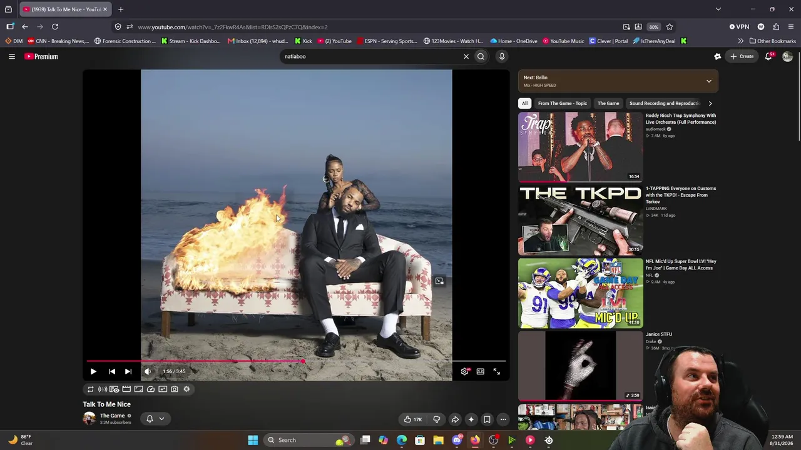
Task: Open THE TKPD Tarkov video thumbnail
Action: (580, 220)
